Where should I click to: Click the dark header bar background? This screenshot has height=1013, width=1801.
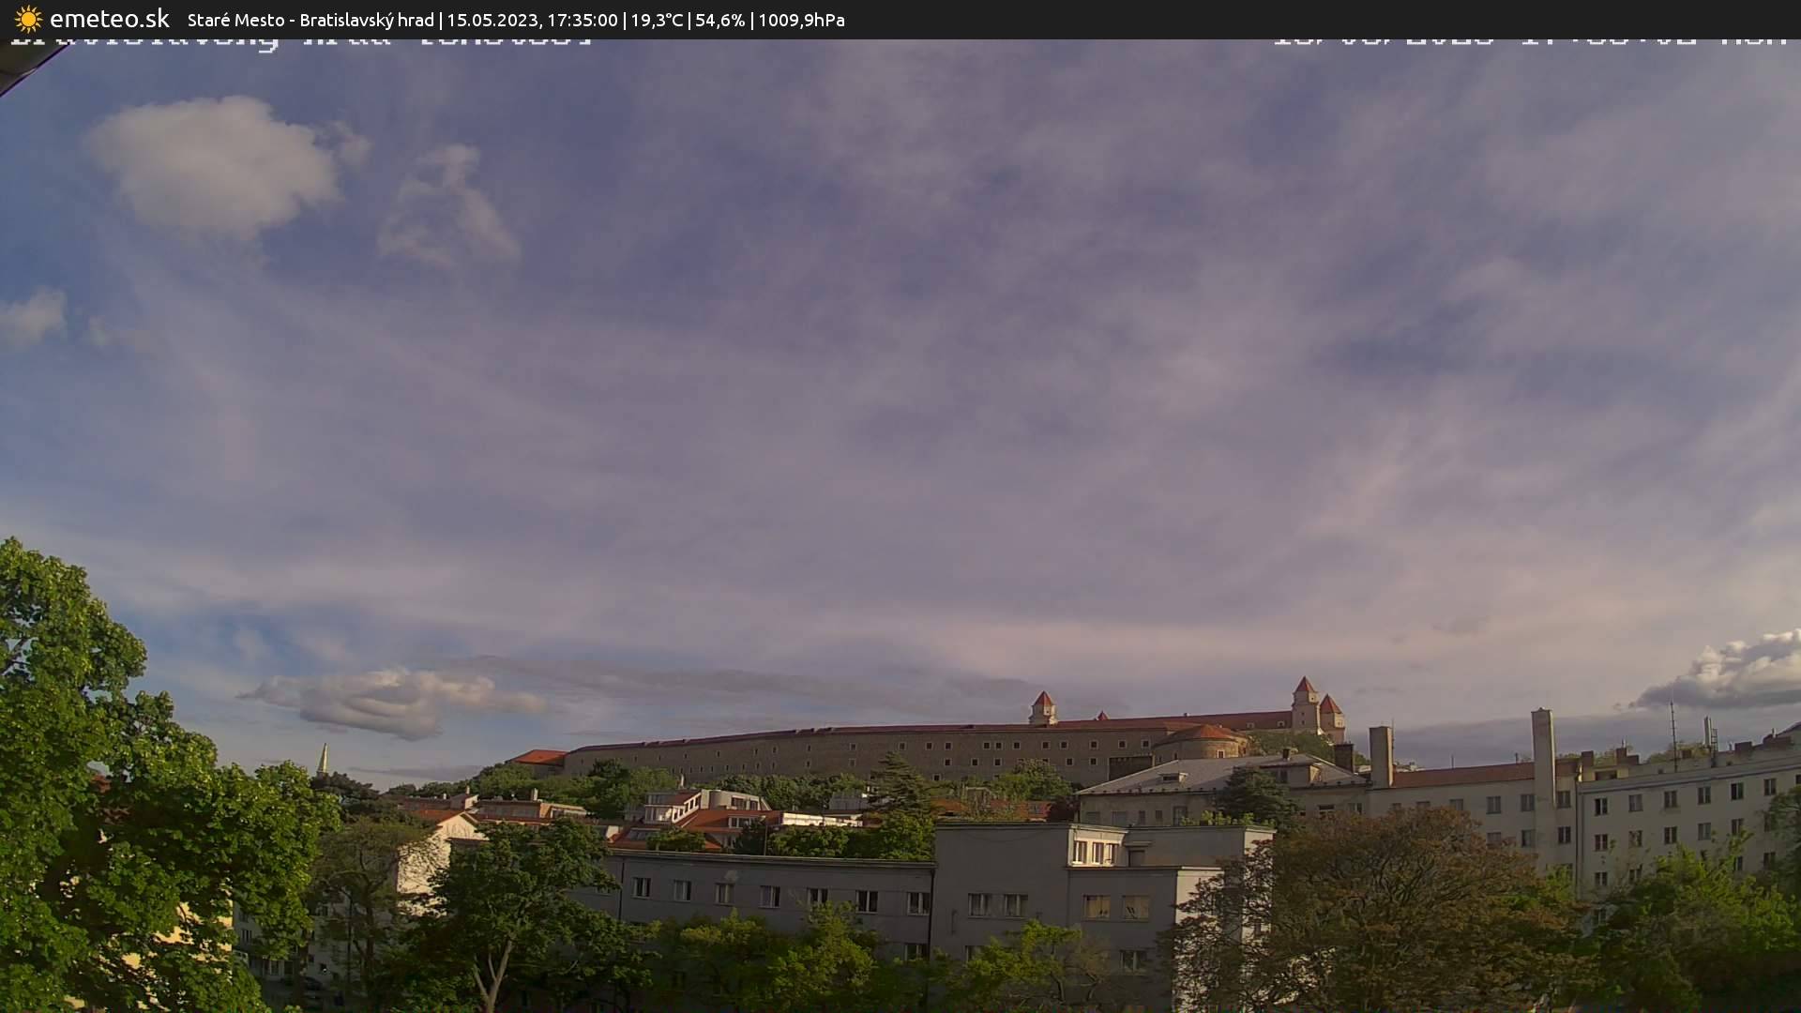coord(1313,19)
